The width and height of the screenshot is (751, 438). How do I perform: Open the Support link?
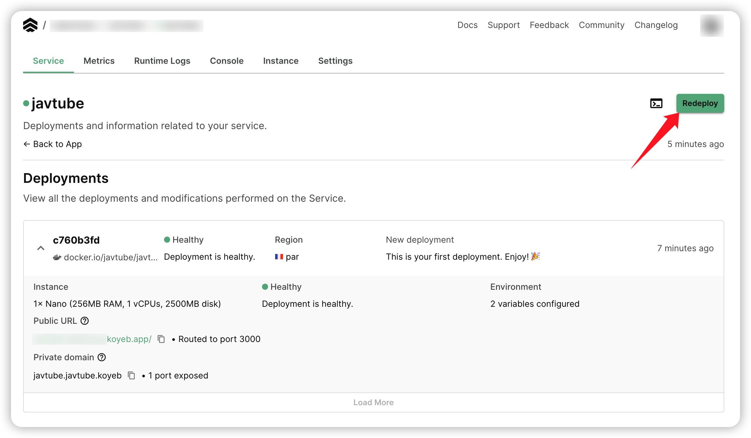[x=504, y=25]
